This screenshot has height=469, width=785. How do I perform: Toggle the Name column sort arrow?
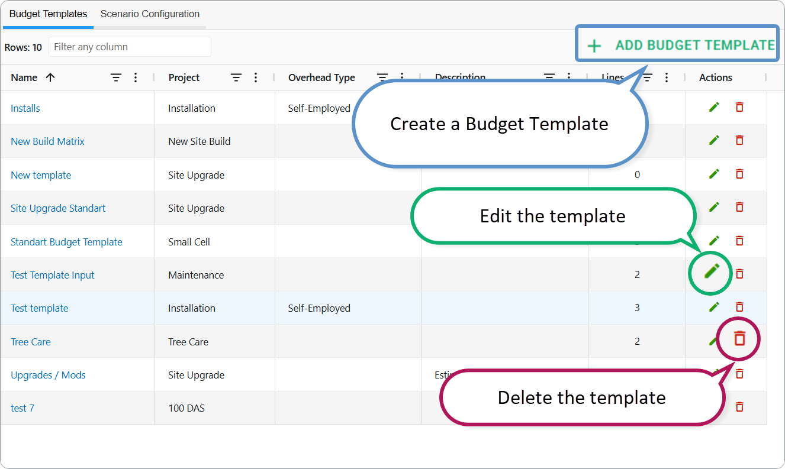50,77
